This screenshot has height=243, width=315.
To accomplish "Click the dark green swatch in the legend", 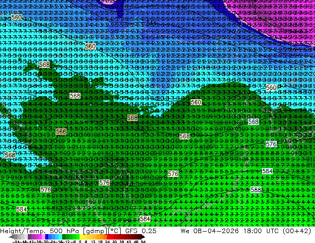I will click(64, 237).
